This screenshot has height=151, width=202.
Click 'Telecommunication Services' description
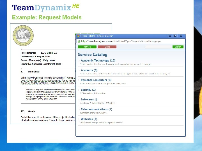[93, 113]
